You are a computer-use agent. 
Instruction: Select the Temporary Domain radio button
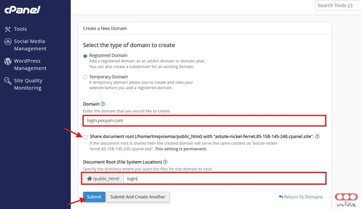(85, 77)
